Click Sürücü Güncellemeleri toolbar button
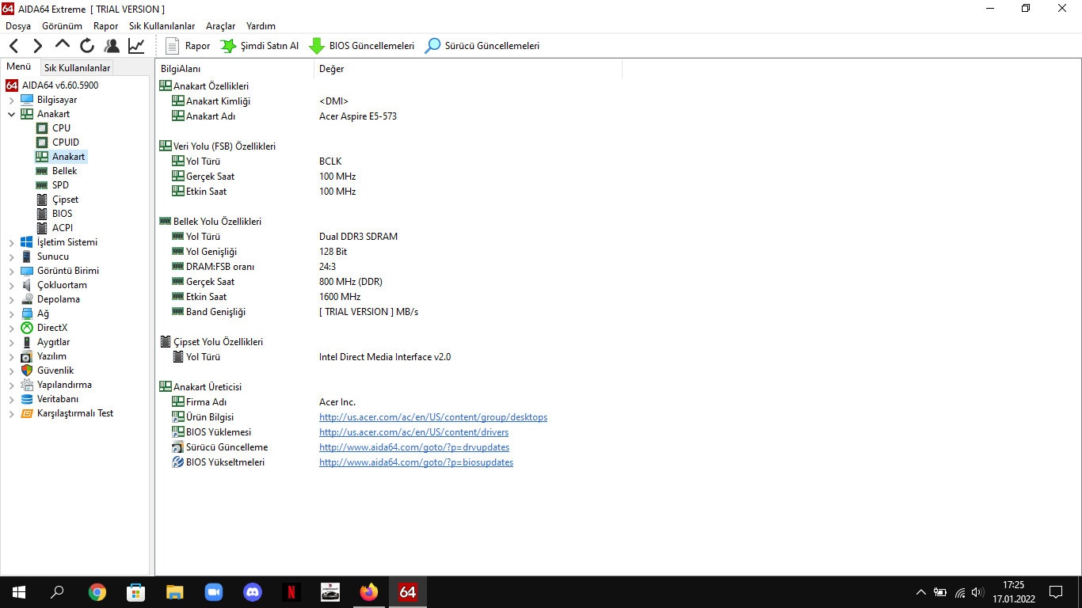 pos(482,46)
